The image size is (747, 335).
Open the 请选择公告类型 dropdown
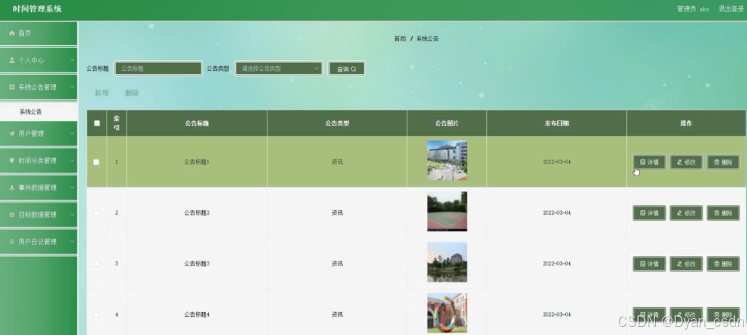[279, 69]
